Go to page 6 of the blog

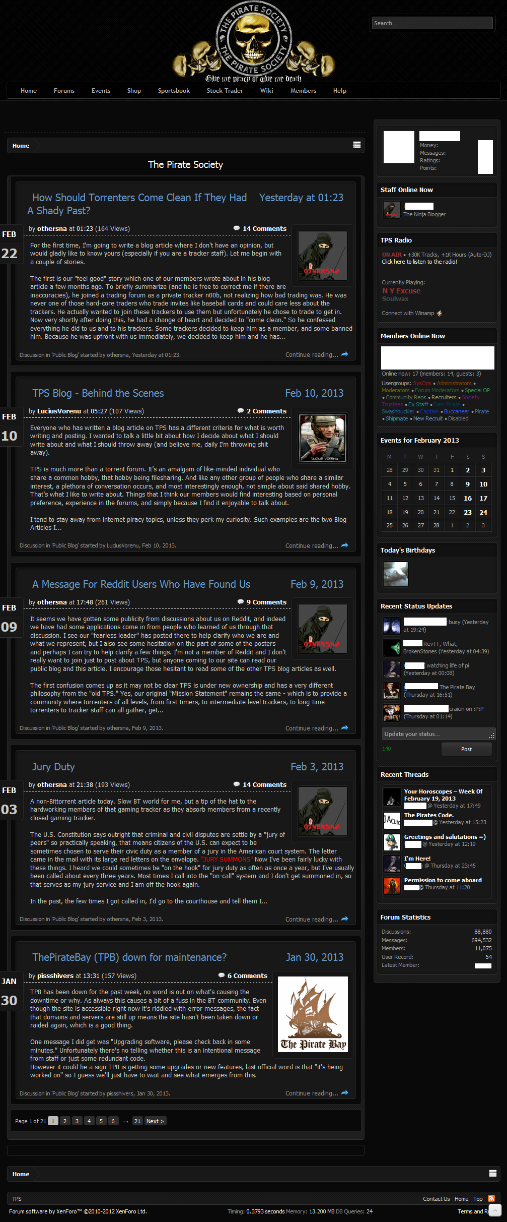[x=113, y=1121]
